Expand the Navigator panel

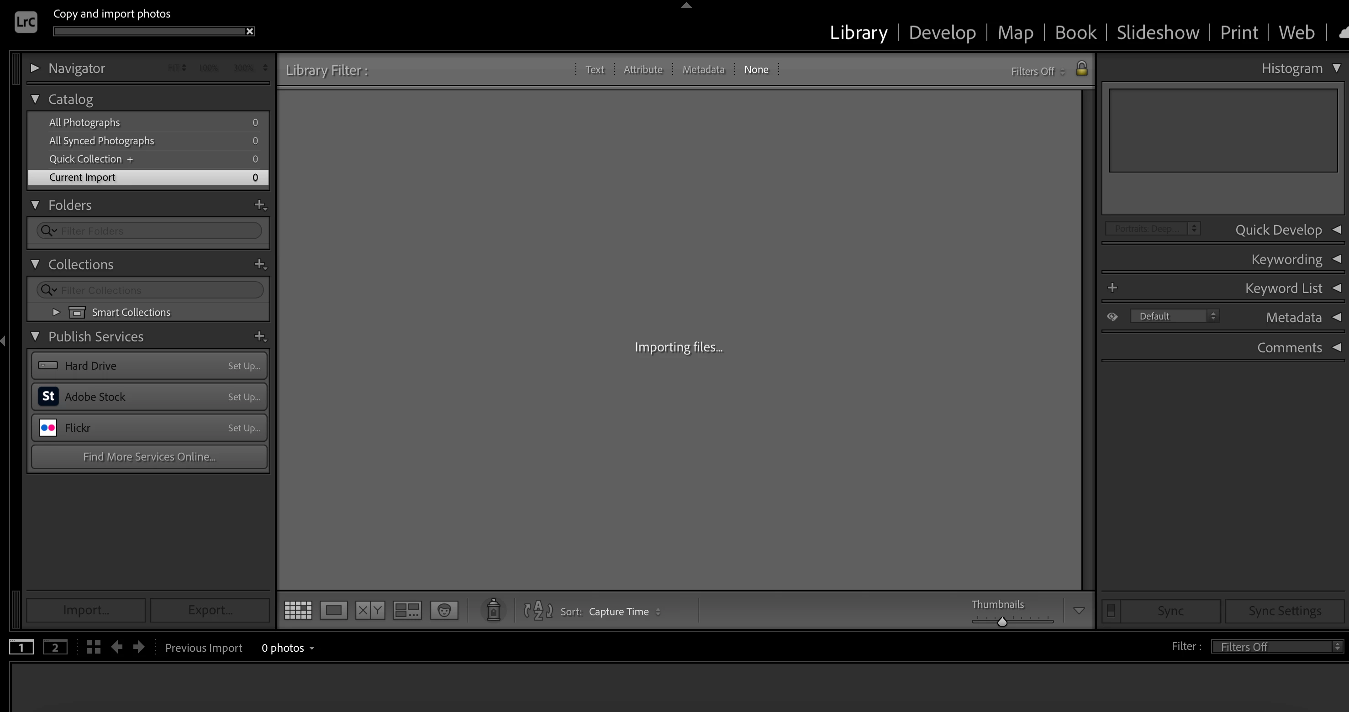(x=35, y=68)
